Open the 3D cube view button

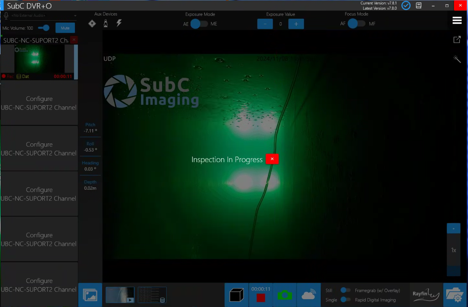237,295
